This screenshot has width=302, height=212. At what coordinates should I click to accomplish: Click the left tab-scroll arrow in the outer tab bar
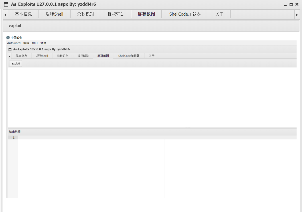[5, 14]
